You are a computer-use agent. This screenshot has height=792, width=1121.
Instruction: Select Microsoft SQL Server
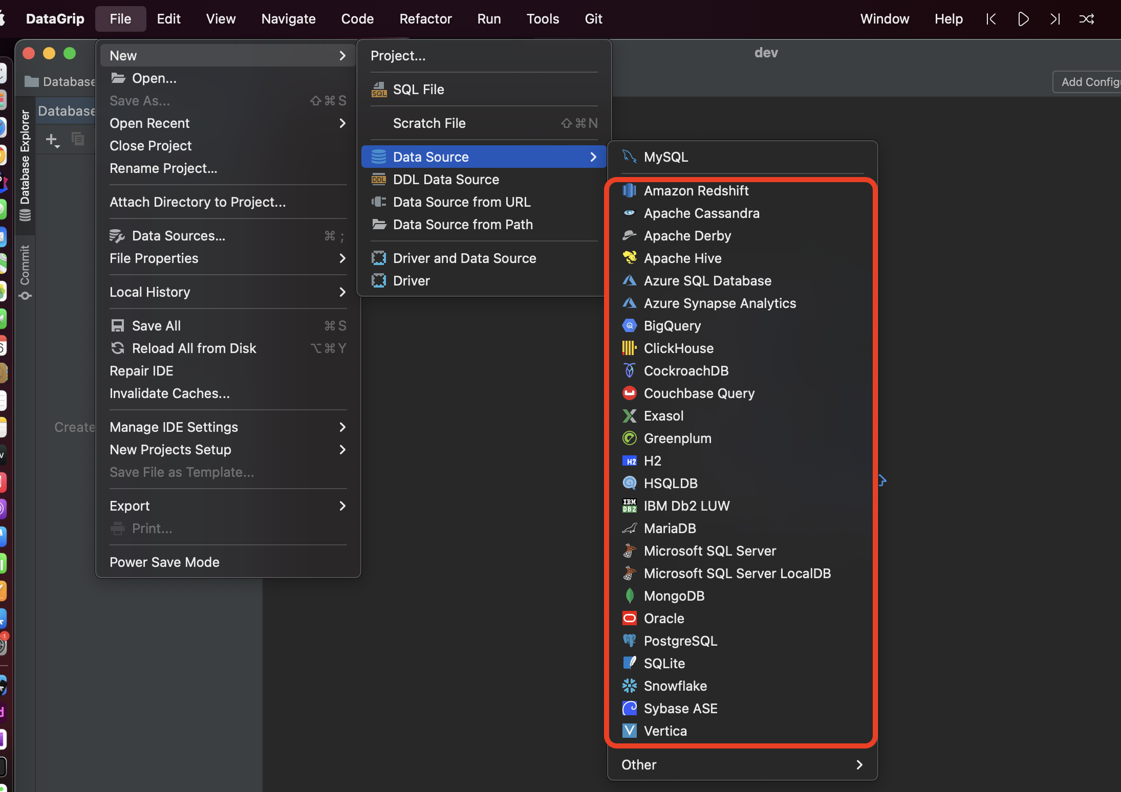(x=742, y=551)
